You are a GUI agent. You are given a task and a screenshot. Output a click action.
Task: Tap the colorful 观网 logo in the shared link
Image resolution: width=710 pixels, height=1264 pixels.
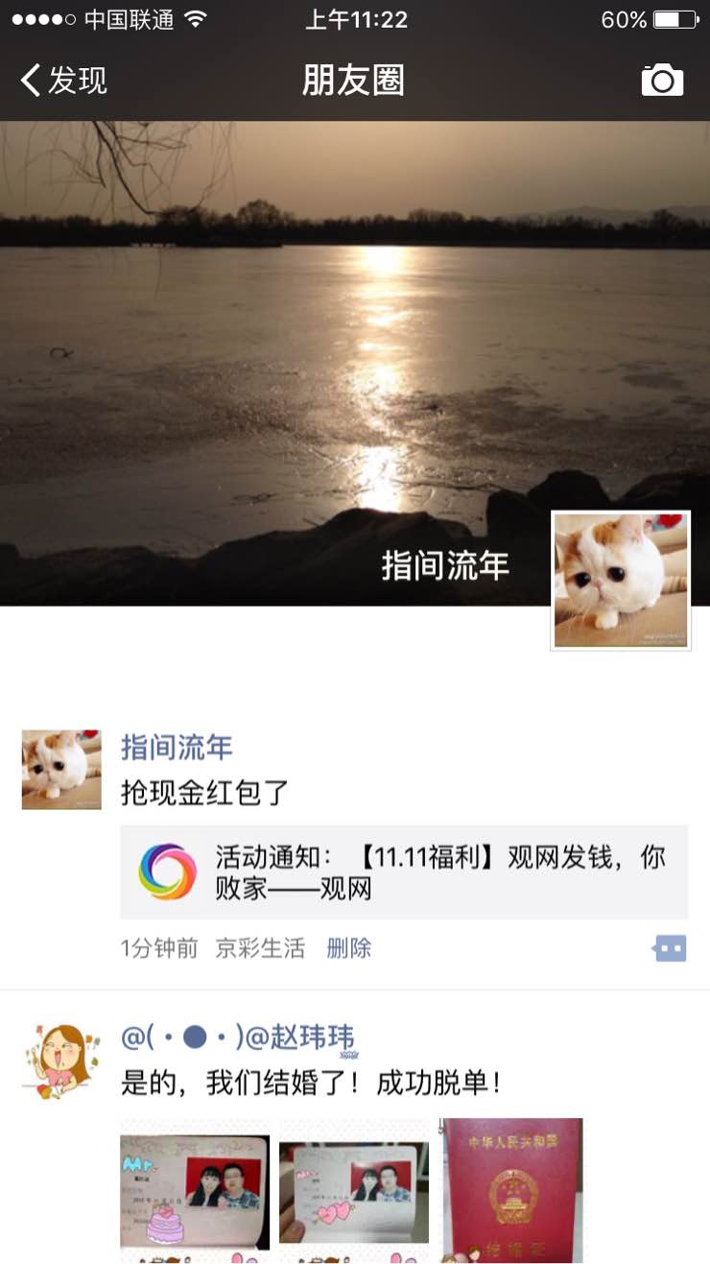pyautogui.click(x=167, y=871)
